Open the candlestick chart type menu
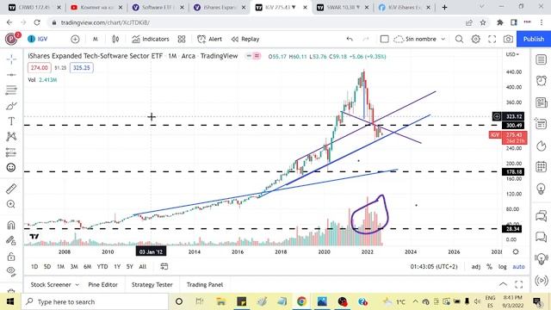 115,39
